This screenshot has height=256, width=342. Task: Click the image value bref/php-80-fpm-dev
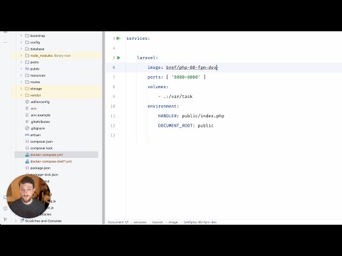[192, 68]
